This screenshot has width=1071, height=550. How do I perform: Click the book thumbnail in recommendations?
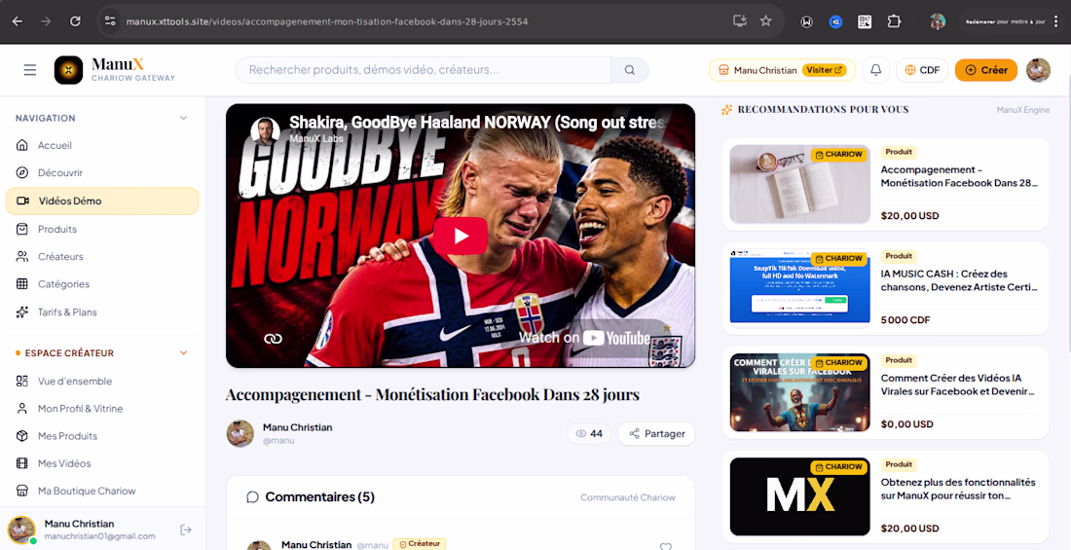799,184
